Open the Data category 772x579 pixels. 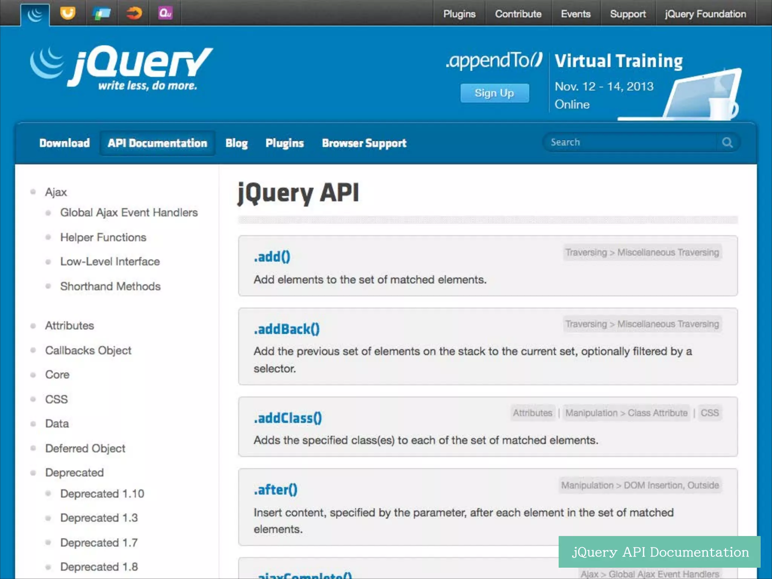(57, 424)
